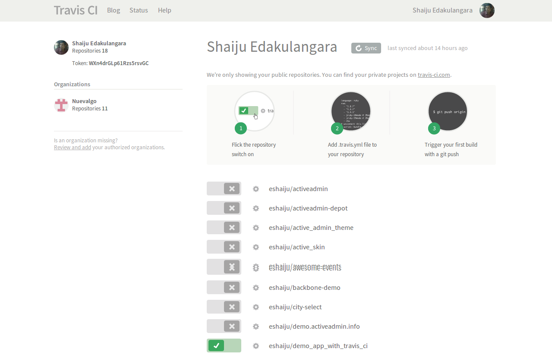Screen dimensions: 552x355
Task: Click the profile picture in the left sidebar
Action: point(61,47)
